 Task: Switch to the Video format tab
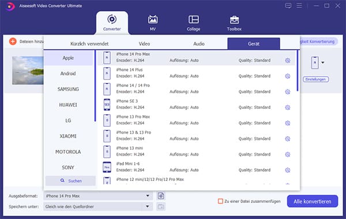click(x=144, y=44)
